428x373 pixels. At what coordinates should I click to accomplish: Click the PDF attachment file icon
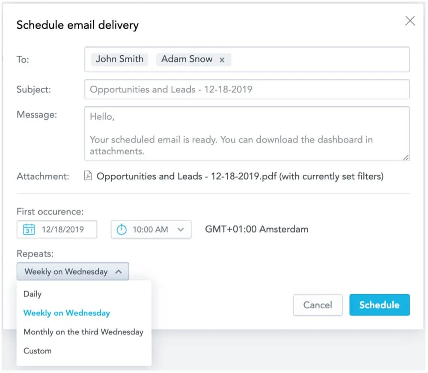(x=88, y=176)
